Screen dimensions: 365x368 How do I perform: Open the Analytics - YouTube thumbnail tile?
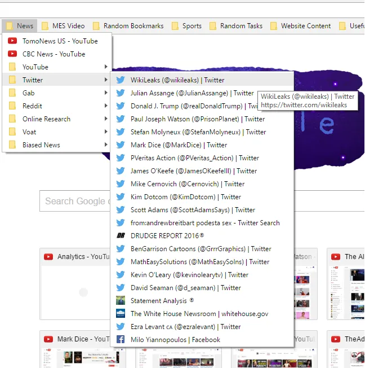click(75, 284)
